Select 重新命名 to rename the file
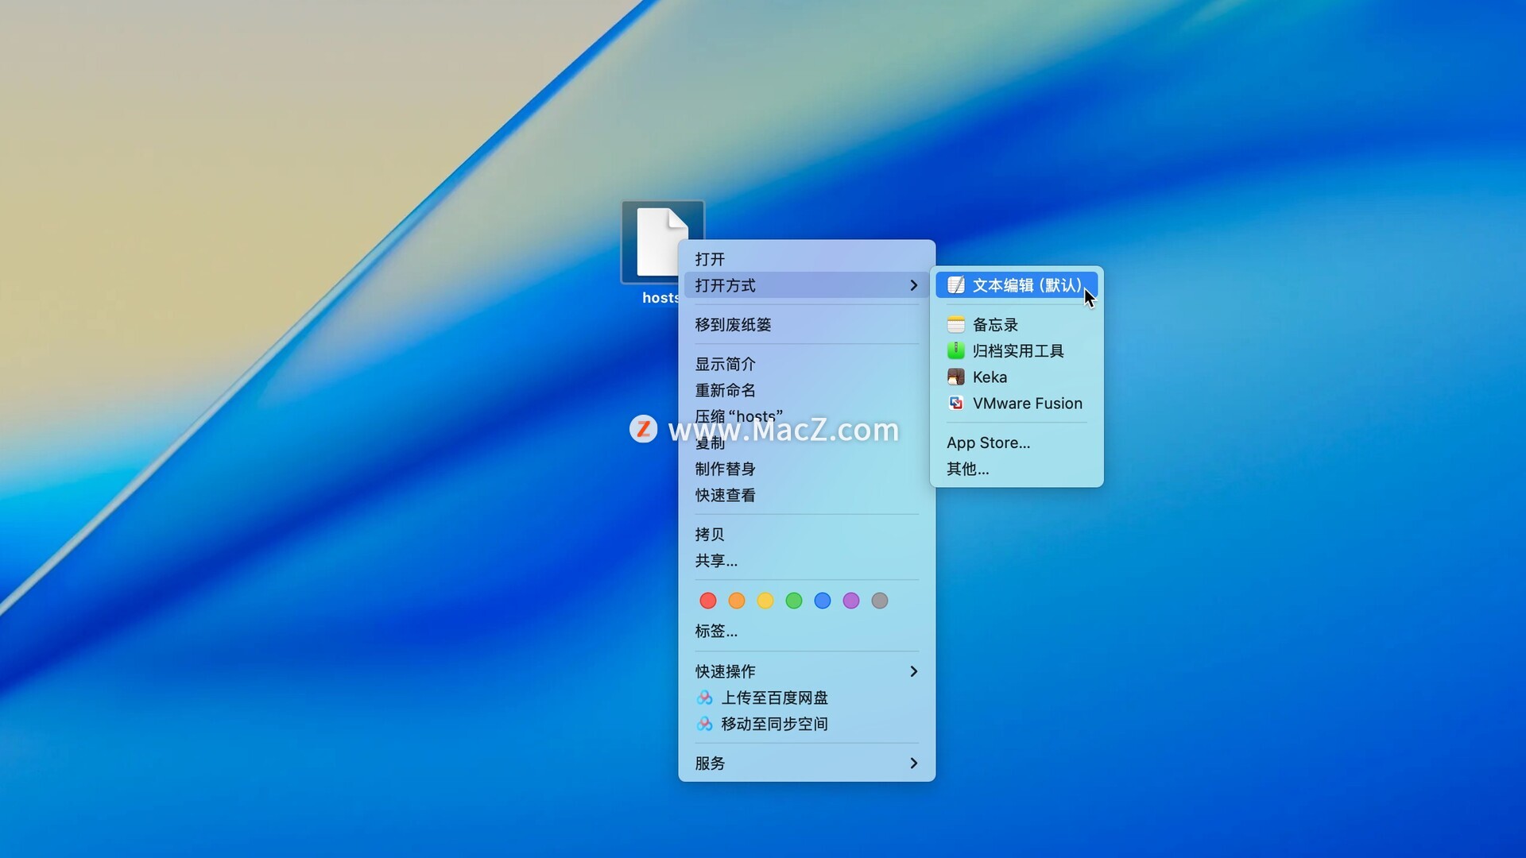 (x=725, y=390)
